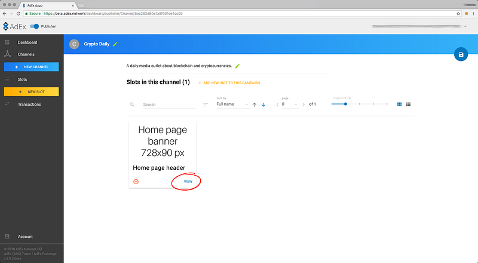Sort descending with down arrow

[x=263, y=105]
